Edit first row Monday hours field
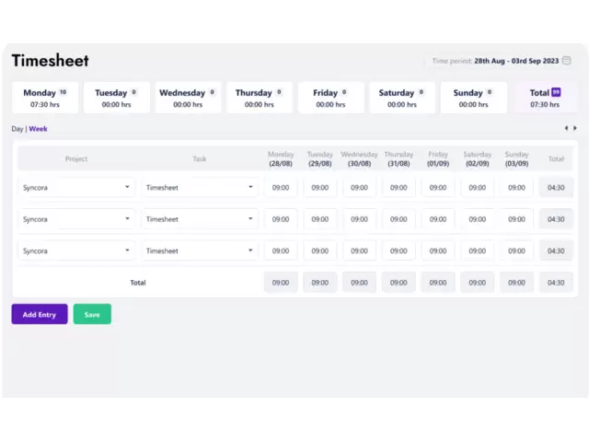 (281, 188)
